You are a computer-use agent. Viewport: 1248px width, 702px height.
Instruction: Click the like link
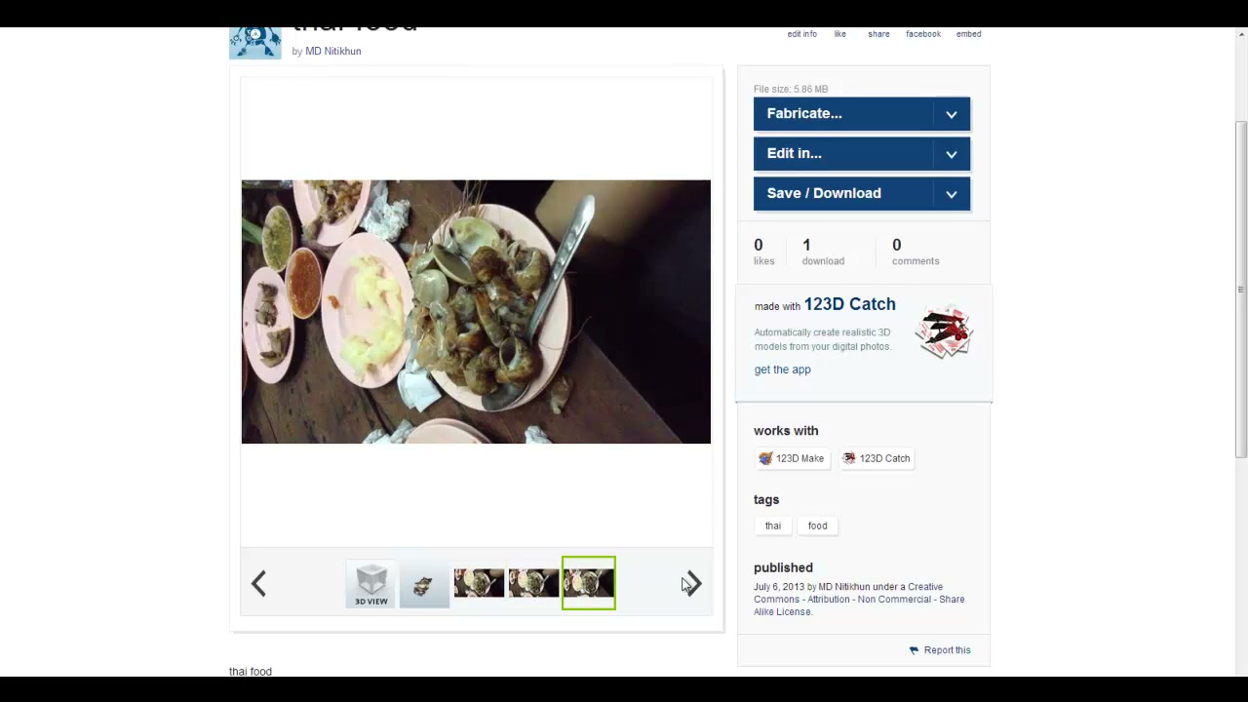pos(839,34)
